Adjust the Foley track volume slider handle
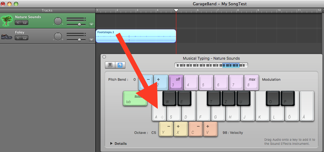 (x=79, y=40)
